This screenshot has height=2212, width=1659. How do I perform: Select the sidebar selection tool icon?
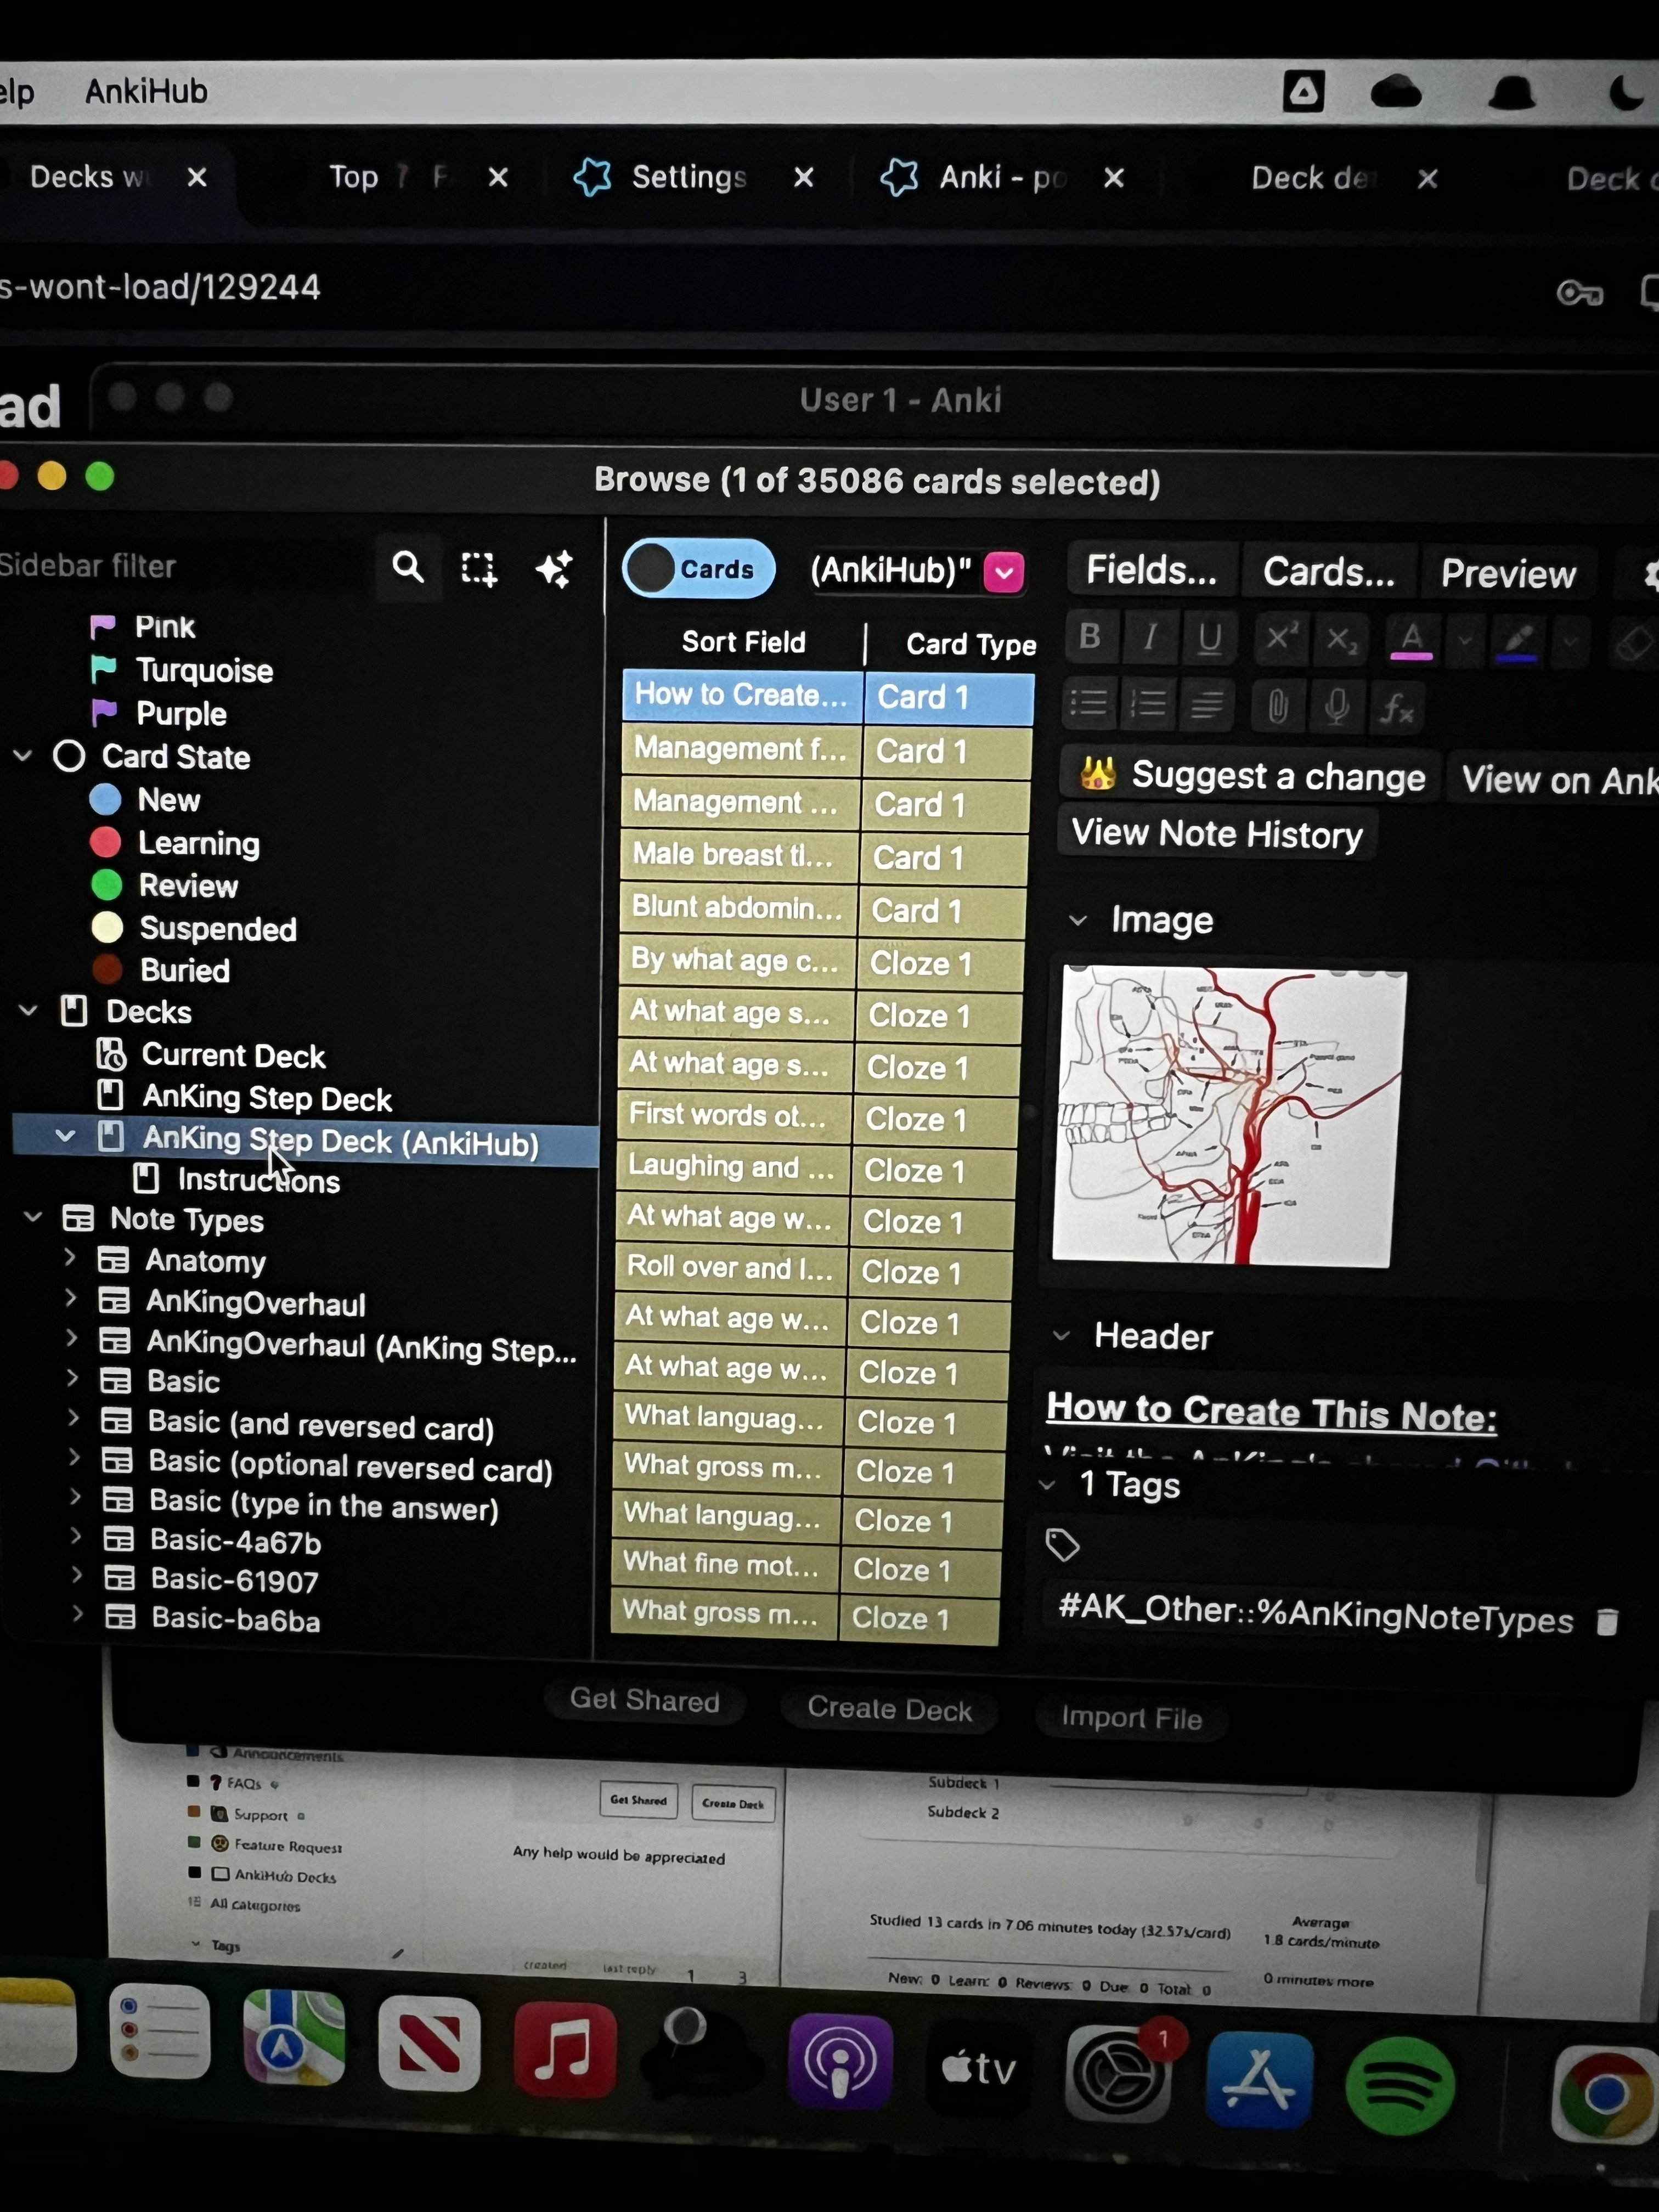478,568
